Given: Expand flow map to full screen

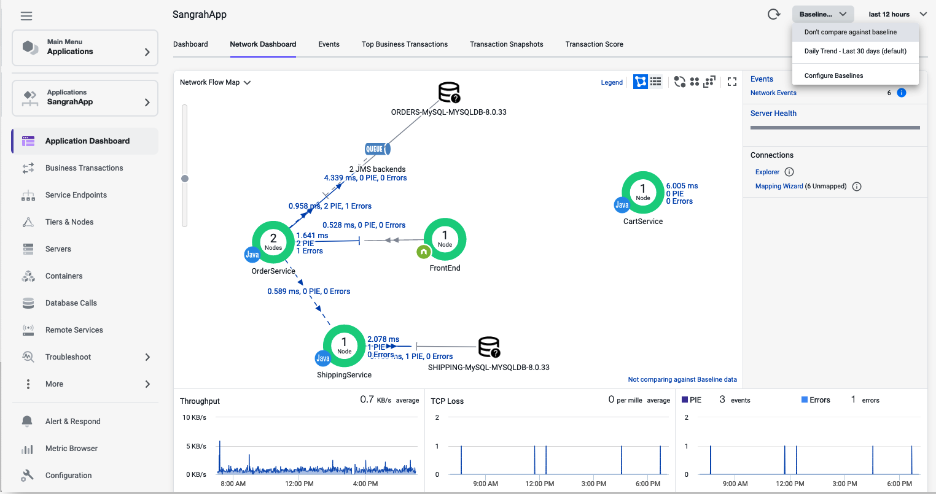Looking at the screenshot, I should pos(732,82).
